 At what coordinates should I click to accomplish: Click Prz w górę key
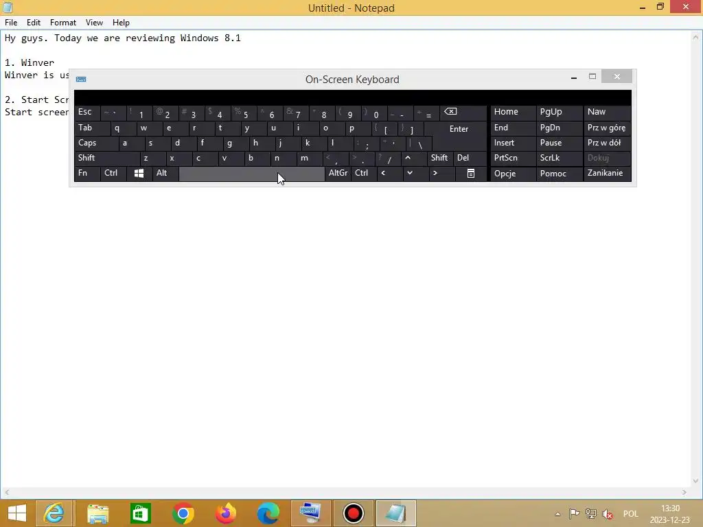point(607,128)
